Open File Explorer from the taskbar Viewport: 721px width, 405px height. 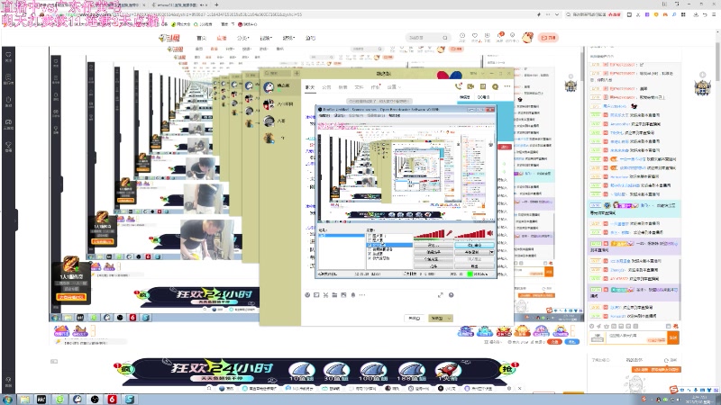(x=25, y=399)
